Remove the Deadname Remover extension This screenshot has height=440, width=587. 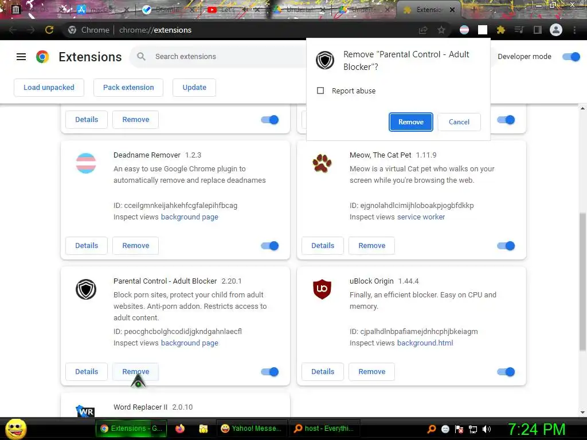tap(135, 246)
